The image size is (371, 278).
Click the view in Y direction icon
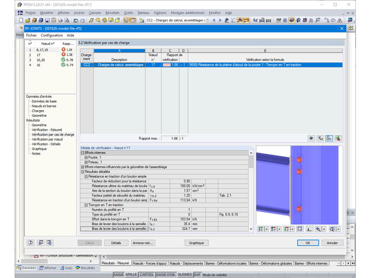tap(273, 229)
